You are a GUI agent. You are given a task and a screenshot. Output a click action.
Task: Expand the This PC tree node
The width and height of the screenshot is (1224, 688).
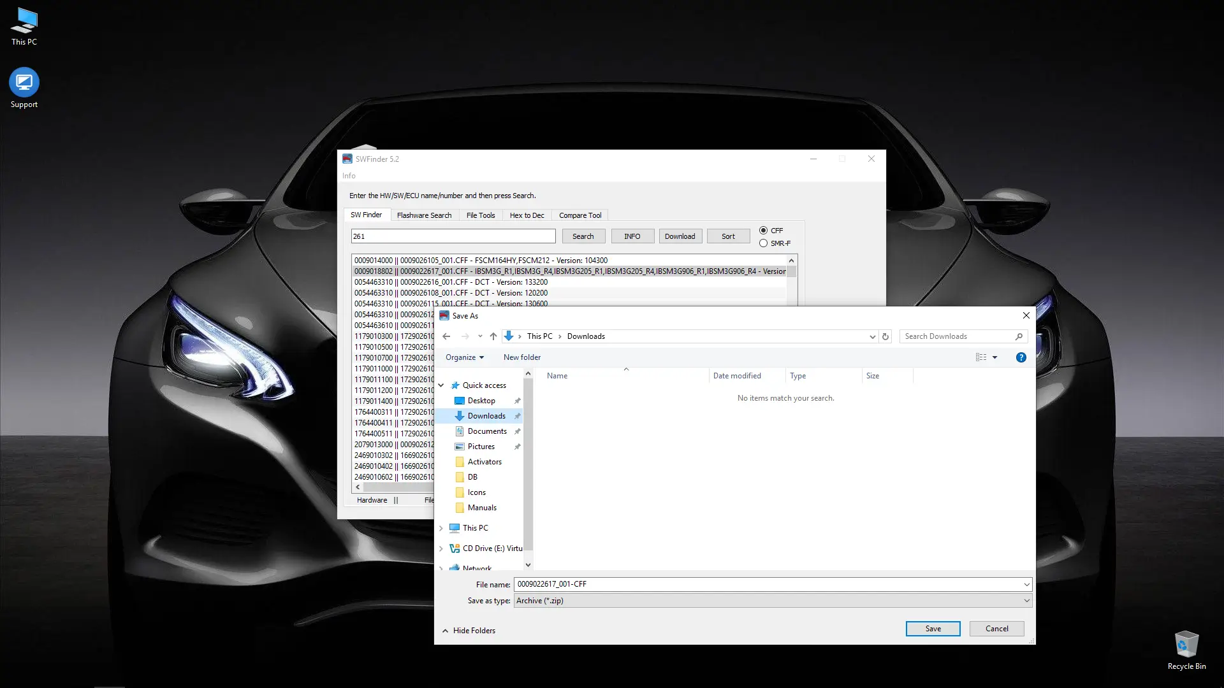pos(441,528)
